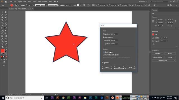Swap fill and stroke colors arrow
The width and height of the screenshot is (179, 100).
point(6,49)
